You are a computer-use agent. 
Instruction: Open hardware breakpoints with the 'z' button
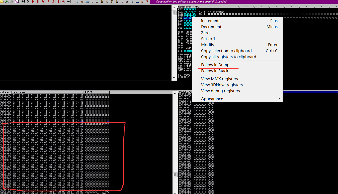click(127, 2)
